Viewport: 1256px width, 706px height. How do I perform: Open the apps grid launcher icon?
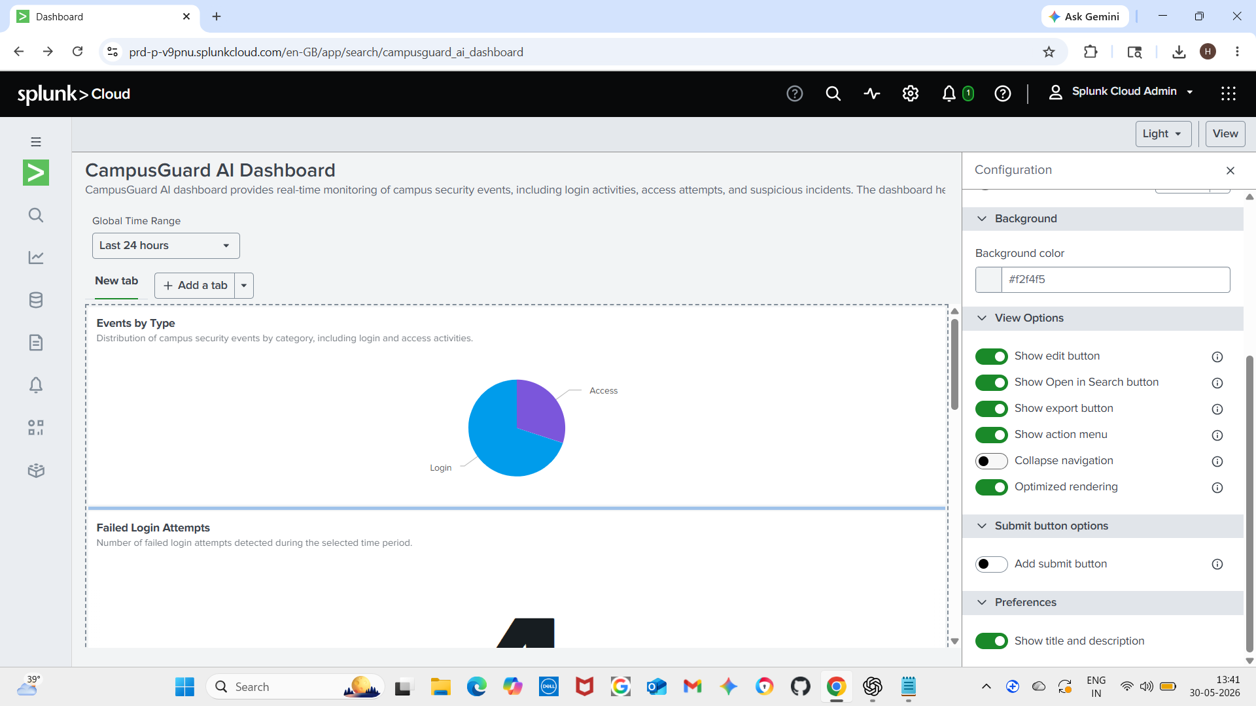(x=1228, y=93)
